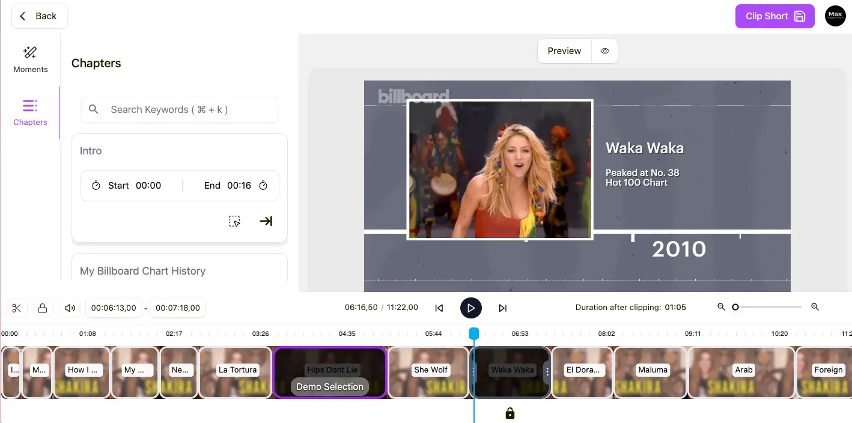Click the jump-to-end arrow in Intro chapter
Image resolution: width=852 pixels, height=423 pixels.
266,221
